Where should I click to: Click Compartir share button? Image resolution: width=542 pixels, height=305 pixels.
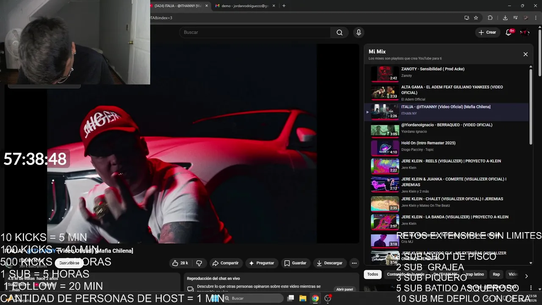[x=225, y=263]
